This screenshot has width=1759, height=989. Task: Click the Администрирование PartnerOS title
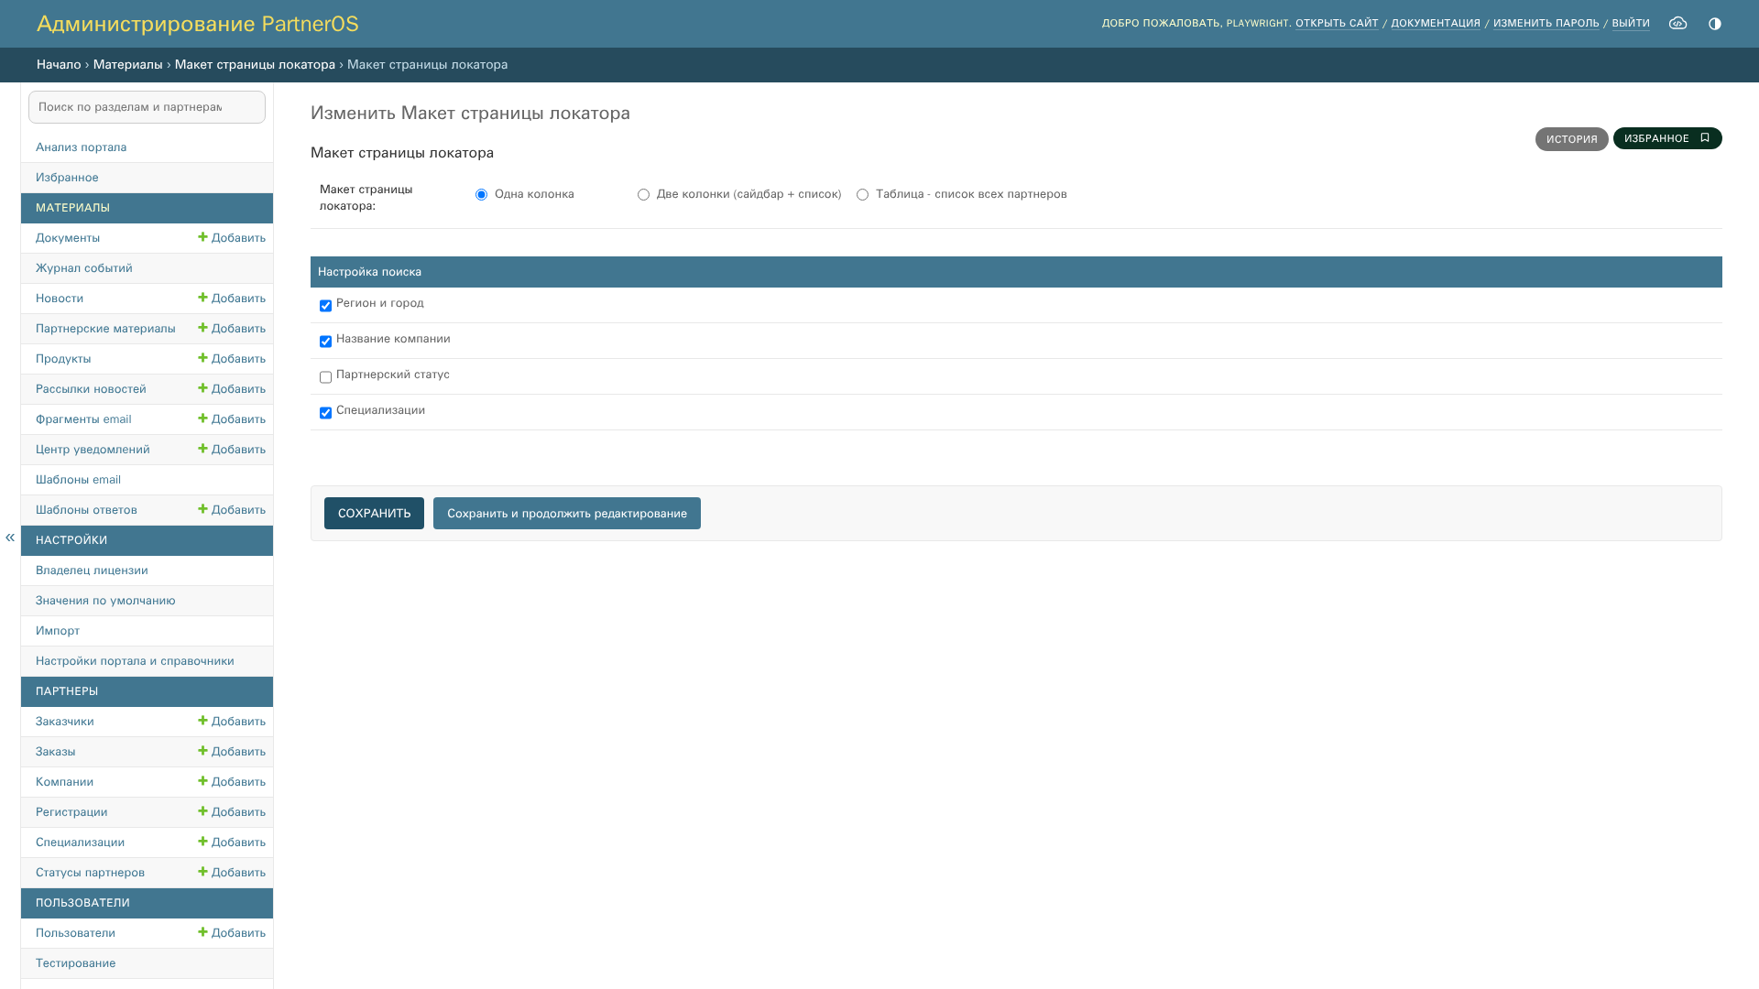(x=197, y=24)
